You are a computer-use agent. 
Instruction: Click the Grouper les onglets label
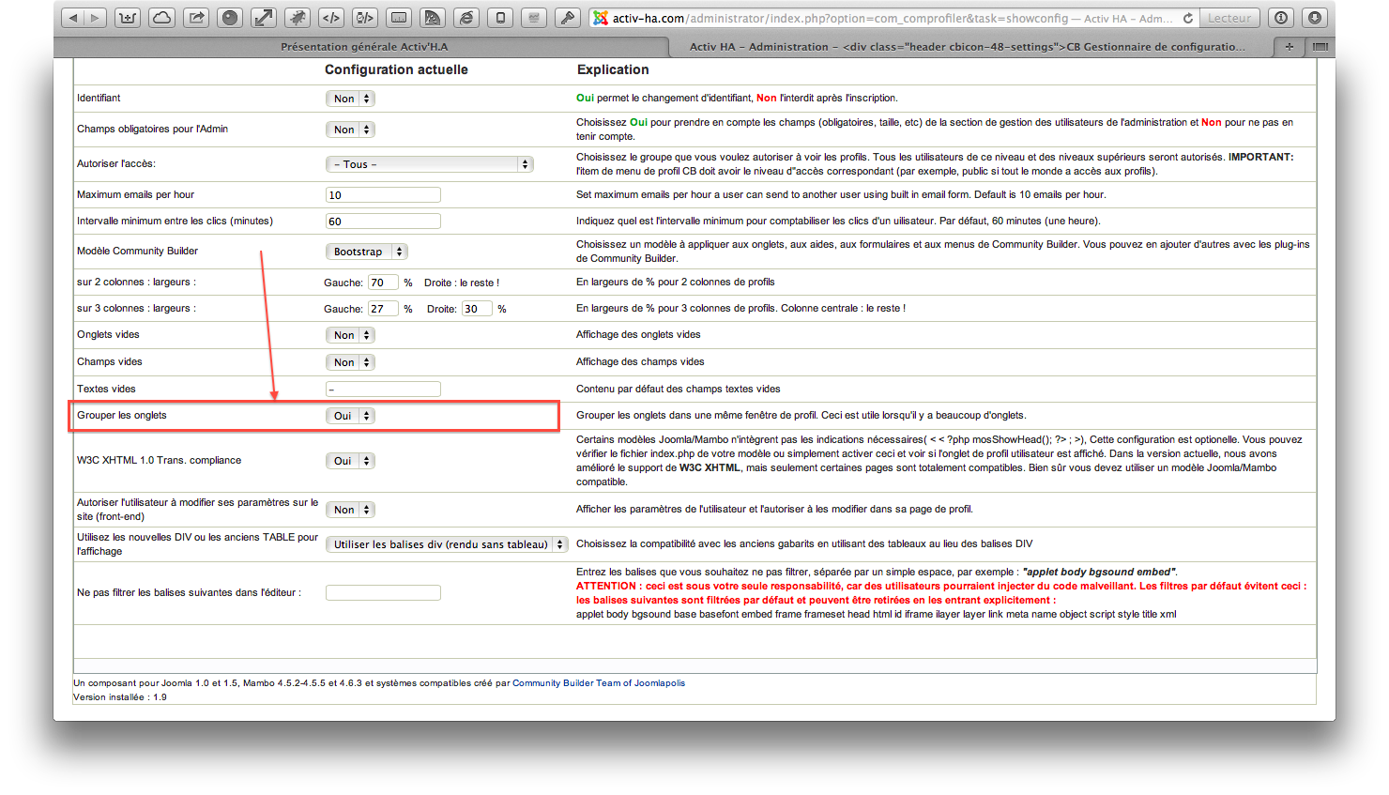click(122, 415)
